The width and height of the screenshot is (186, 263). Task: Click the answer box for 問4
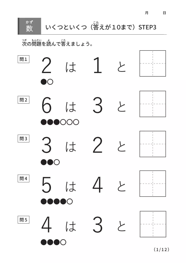tap(153, 184)
